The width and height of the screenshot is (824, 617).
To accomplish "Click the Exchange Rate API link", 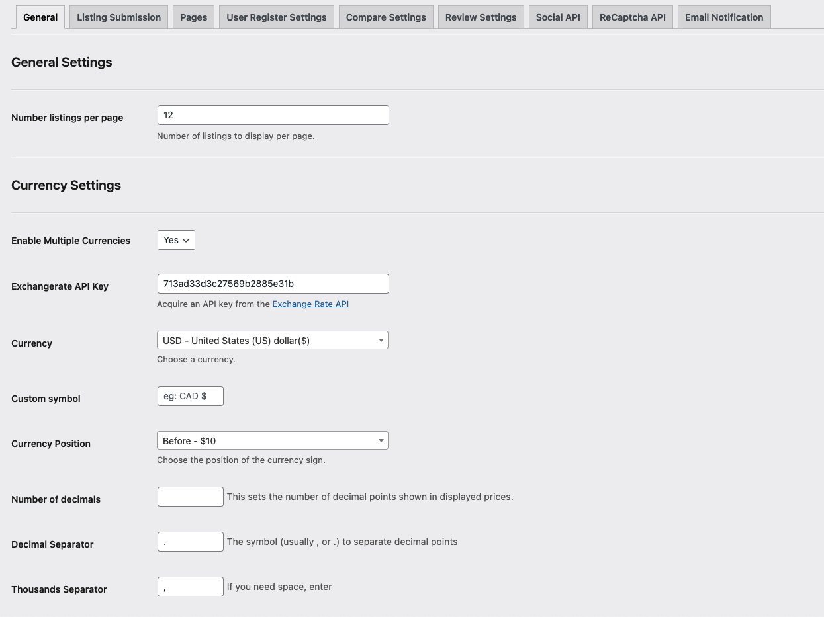I will pyautogui.click(x=310, y=304).
